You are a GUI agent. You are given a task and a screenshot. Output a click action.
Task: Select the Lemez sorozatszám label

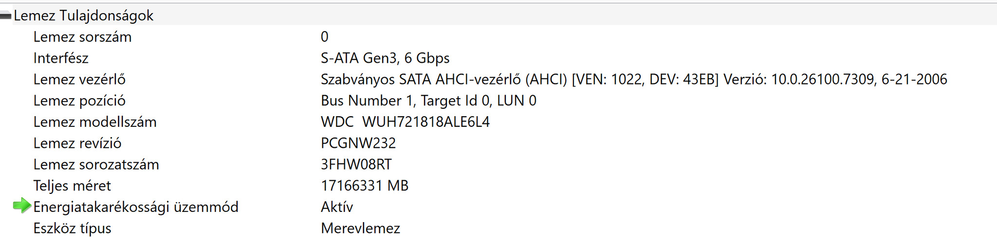[96, 165]
